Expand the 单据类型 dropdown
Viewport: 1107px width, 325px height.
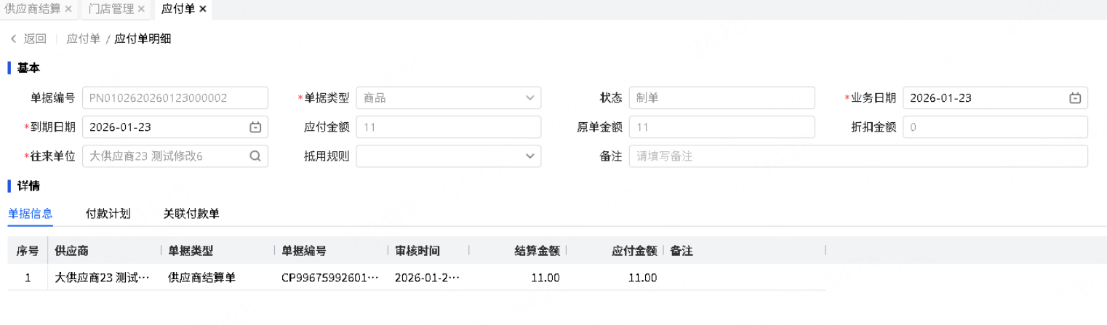(x=529, y=98)
